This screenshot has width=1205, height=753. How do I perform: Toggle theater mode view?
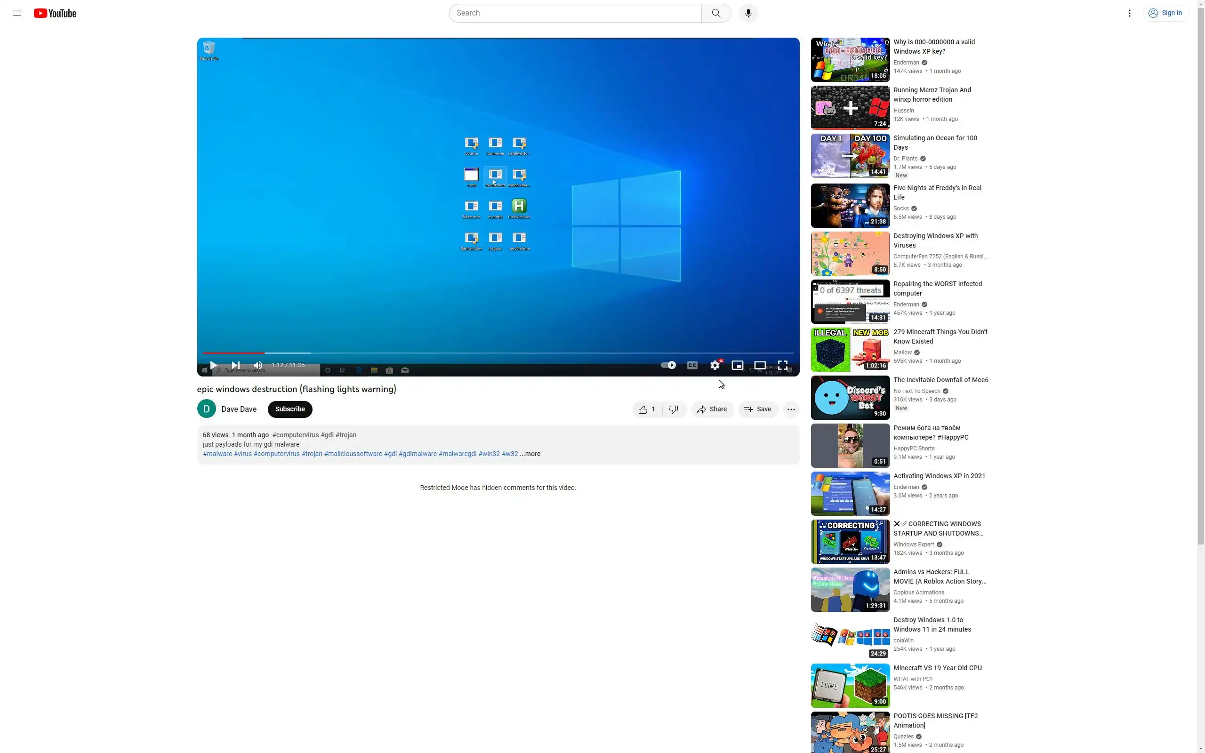(760, 365)
